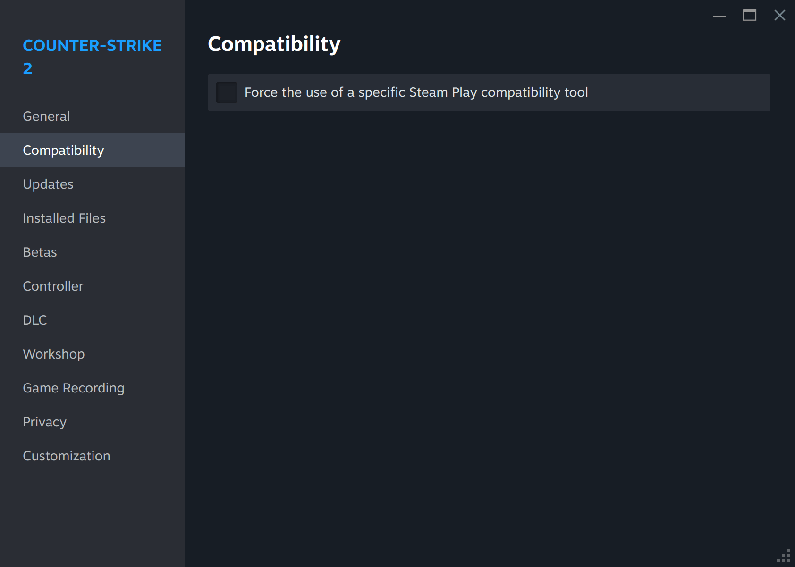Screen dimensions: 795x567
Task: Go to the Updates section
Action: click(48, 184)
